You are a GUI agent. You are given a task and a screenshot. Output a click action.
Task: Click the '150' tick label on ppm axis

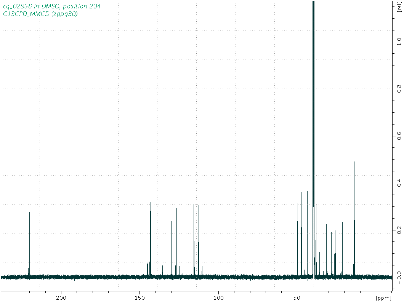click(x=139, y=298)
